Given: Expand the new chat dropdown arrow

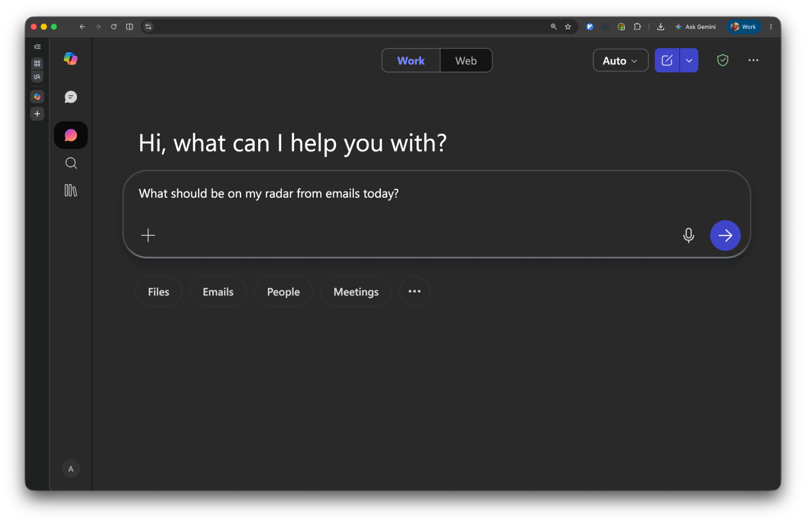Looking at the screenshot, I should (689, 61).
